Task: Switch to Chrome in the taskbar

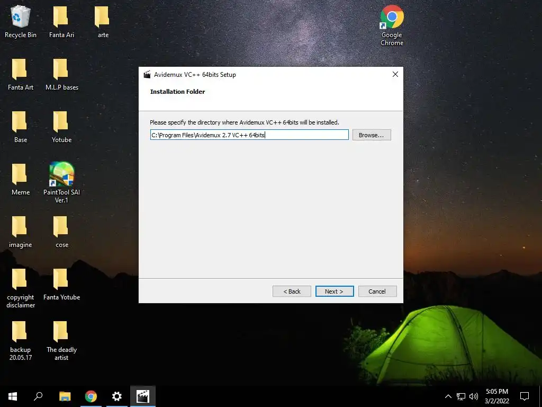Action: point(91,396)
